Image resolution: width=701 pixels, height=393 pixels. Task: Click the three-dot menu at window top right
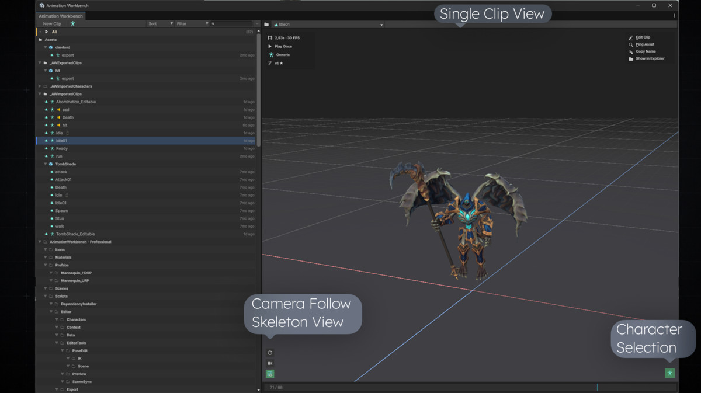(x=674, y=16)
